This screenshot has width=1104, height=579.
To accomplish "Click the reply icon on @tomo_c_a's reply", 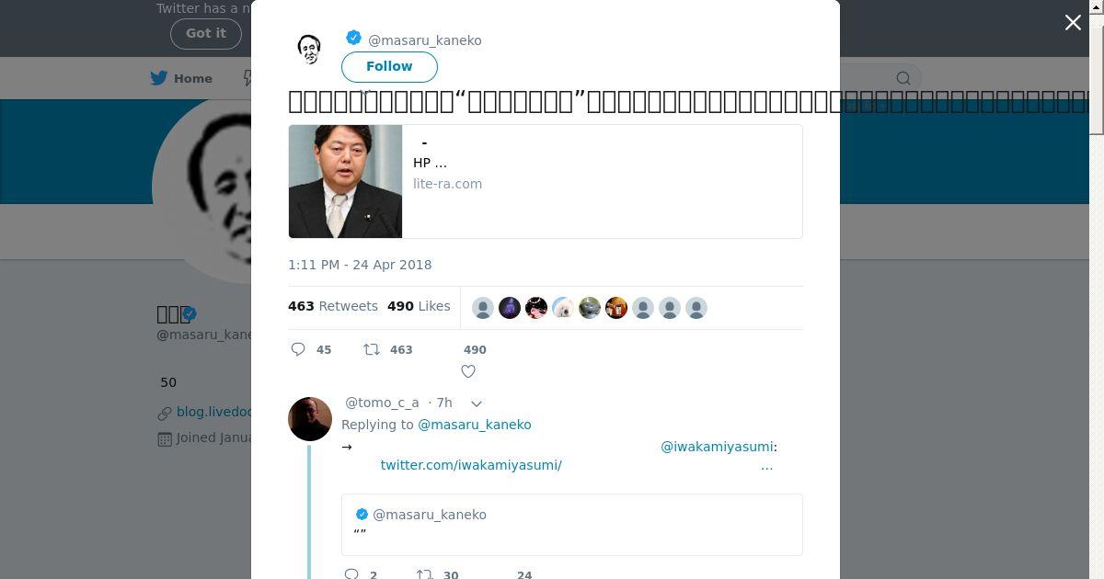I will [x=351, y=574].
